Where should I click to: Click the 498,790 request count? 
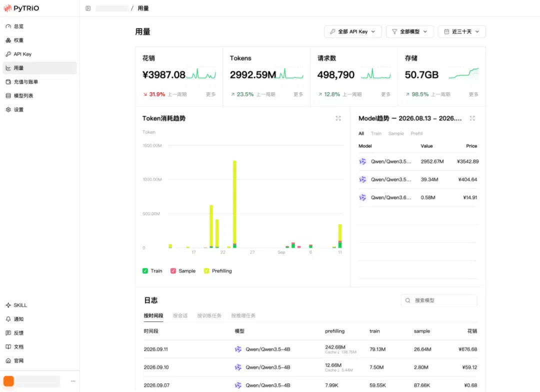[x=336, y=74]
